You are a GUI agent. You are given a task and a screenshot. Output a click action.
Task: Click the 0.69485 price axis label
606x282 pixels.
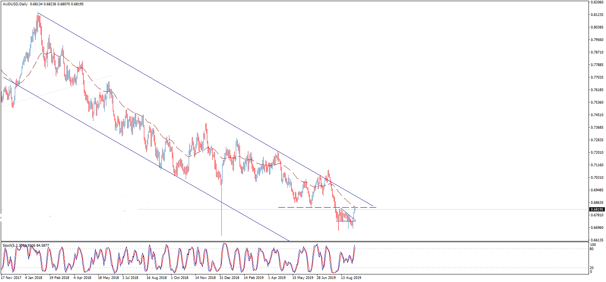point(597,190)
